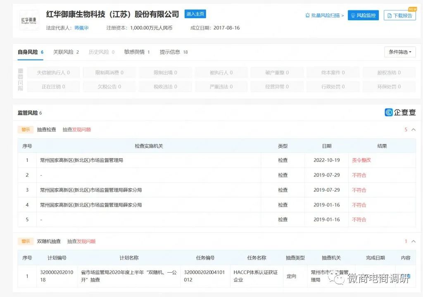423x297 pixels.
Task: Click the 2019-07-29 date in row 3
Action: click(327, 190)
